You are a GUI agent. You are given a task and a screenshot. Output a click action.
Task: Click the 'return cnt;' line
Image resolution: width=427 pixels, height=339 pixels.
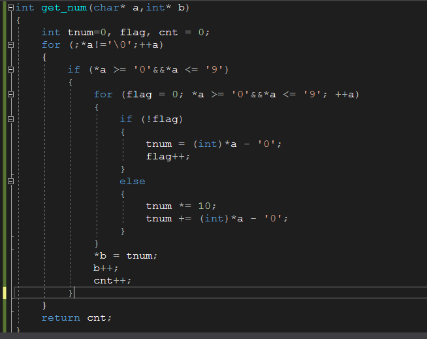76,318
